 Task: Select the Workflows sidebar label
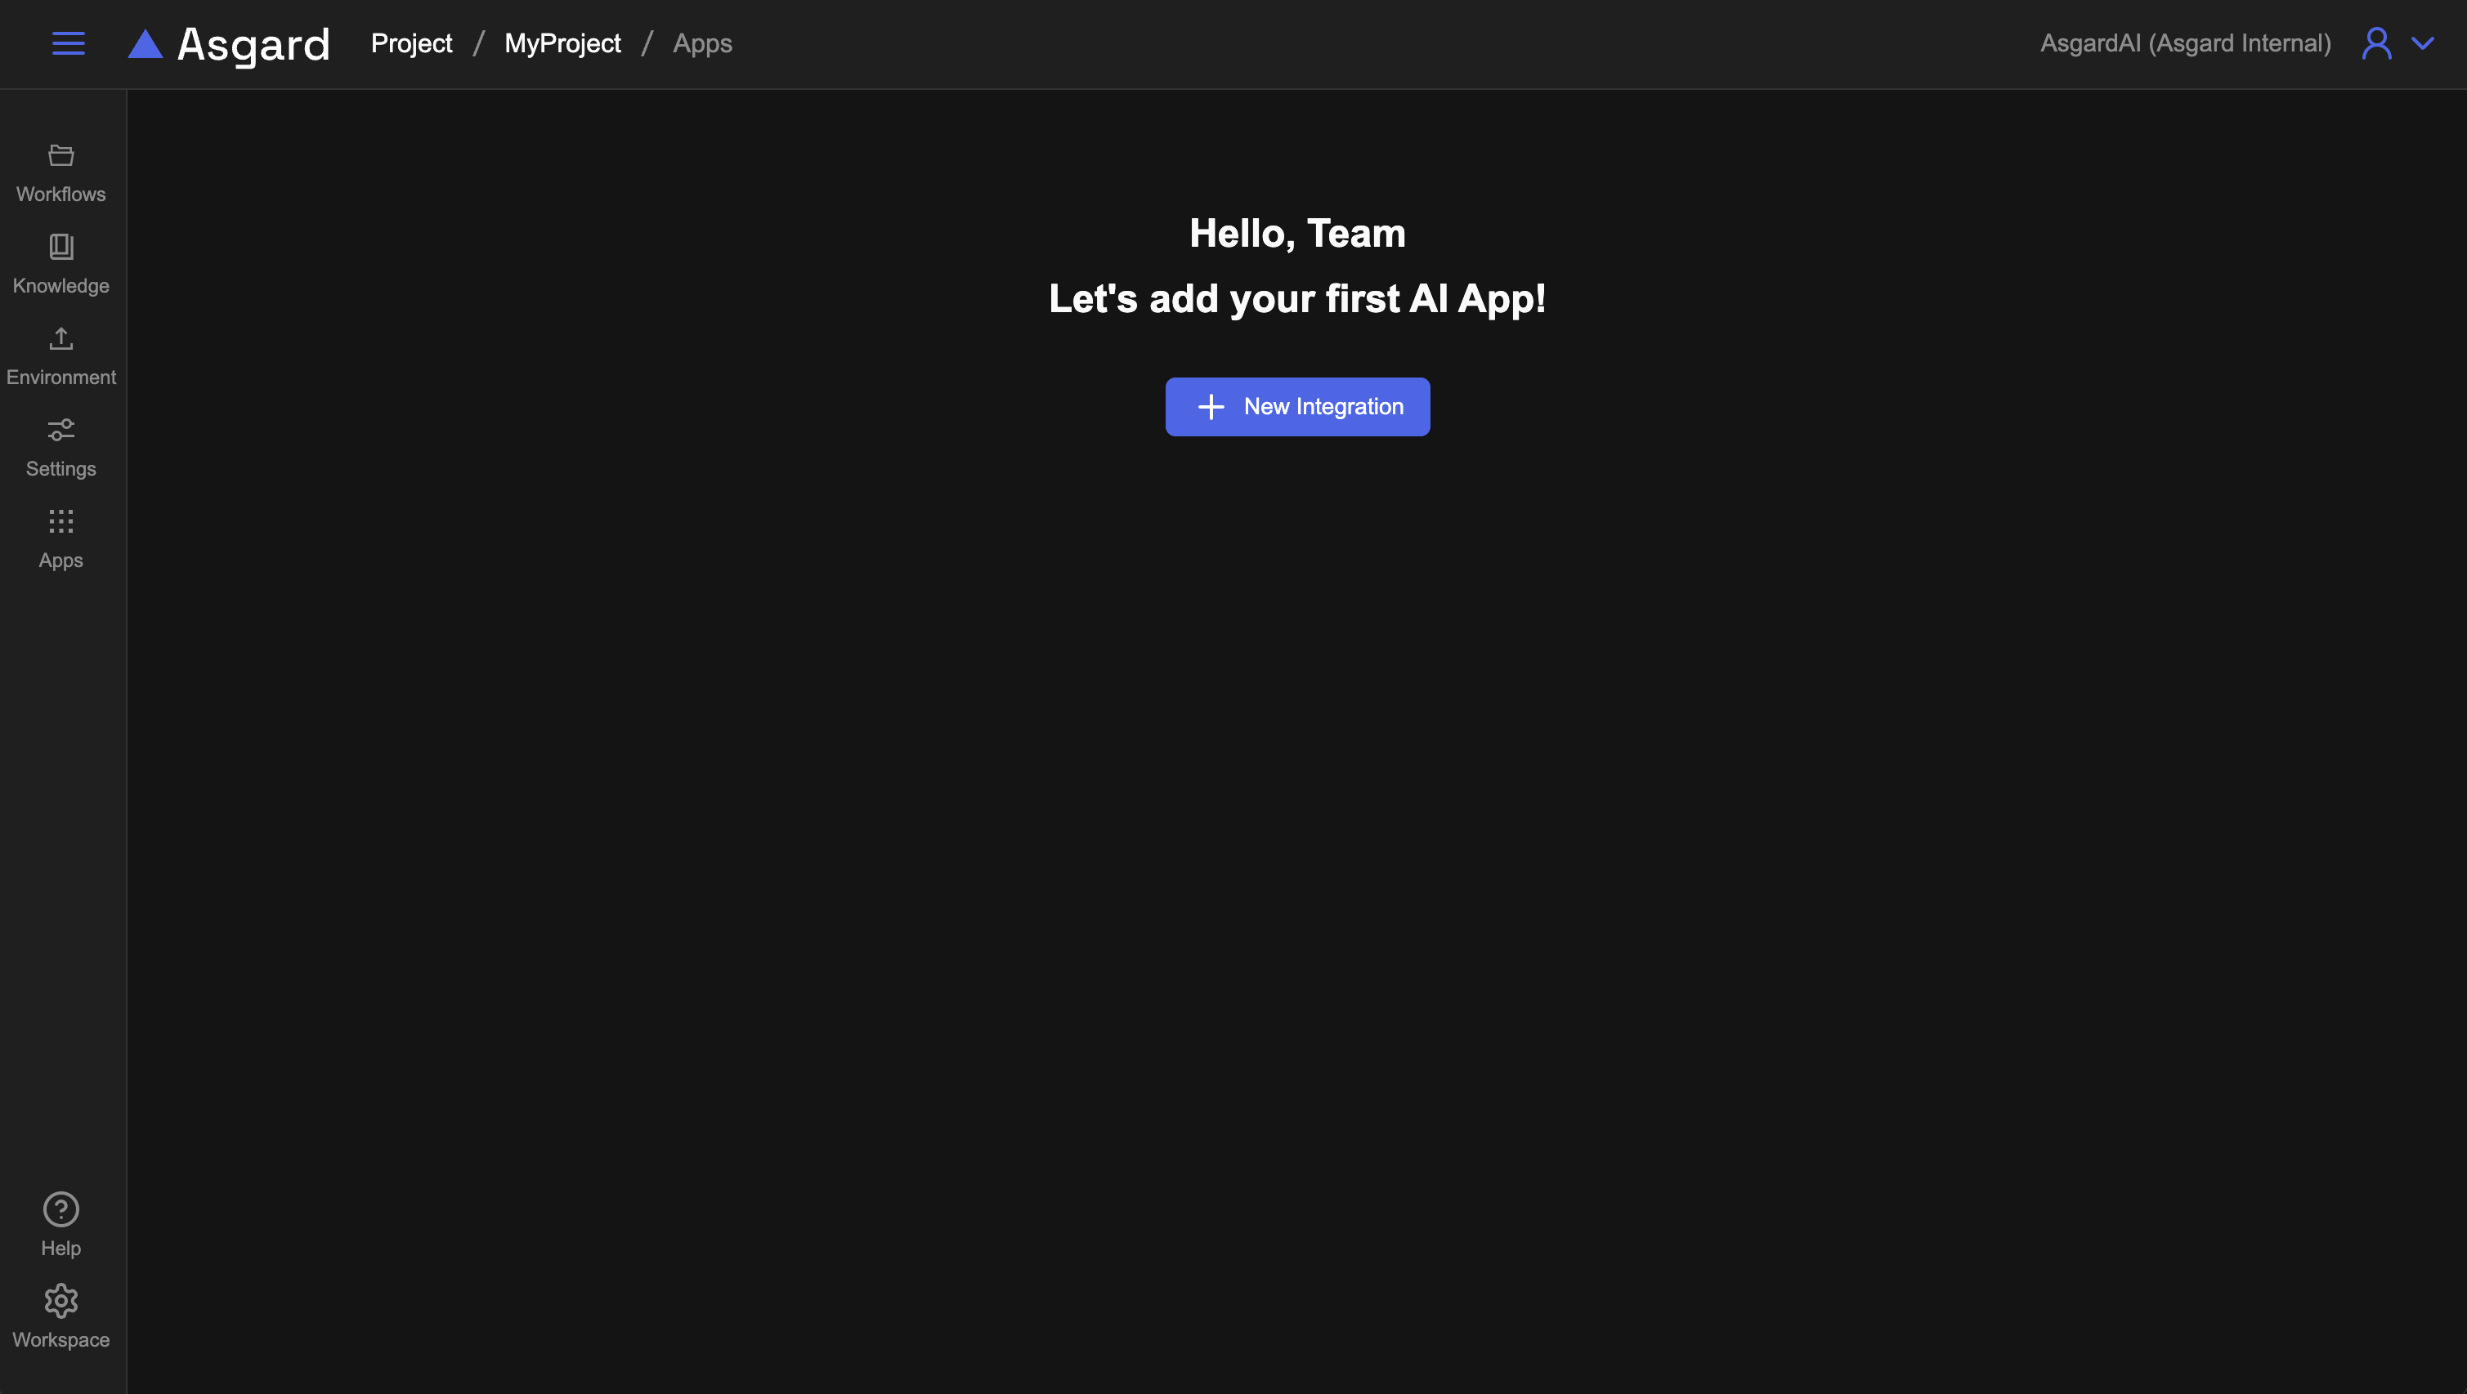tap(61, 194)
